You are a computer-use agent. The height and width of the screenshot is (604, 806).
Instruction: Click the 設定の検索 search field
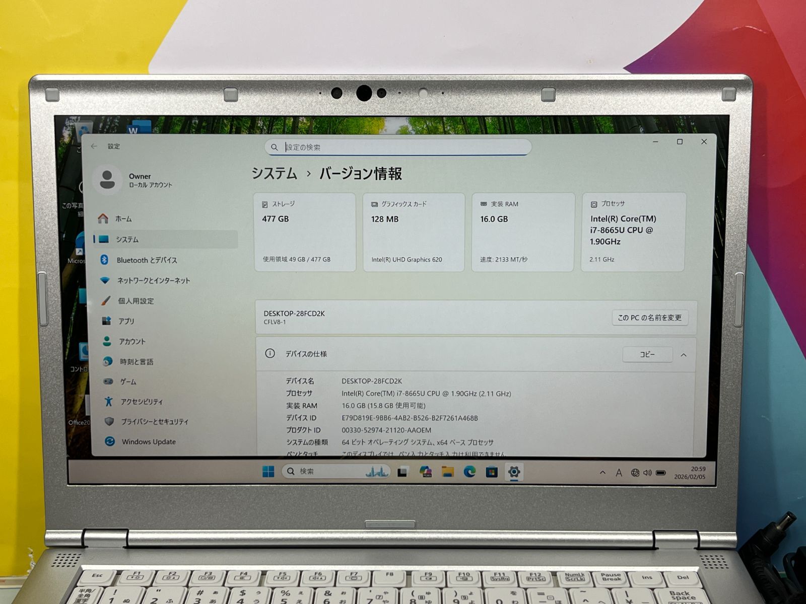pos(397,147)
